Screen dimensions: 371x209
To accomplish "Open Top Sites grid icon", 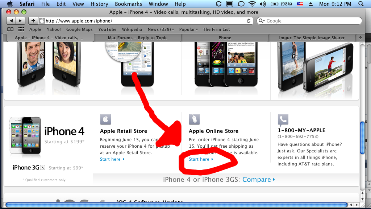I will point(21,29).
